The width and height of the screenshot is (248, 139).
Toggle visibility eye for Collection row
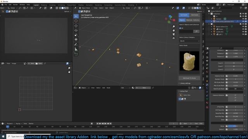pos(243,14)
